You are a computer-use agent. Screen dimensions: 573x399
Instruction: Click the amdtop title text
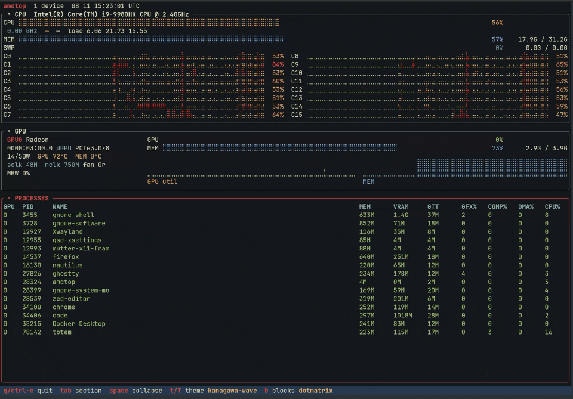[x=14, y=6]
